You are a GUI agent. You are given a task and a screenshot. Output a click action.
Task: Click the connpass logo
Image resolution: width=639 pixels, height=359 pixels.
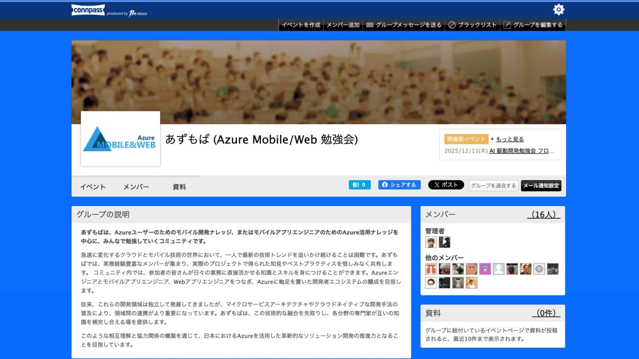click(x=88, y=10)
